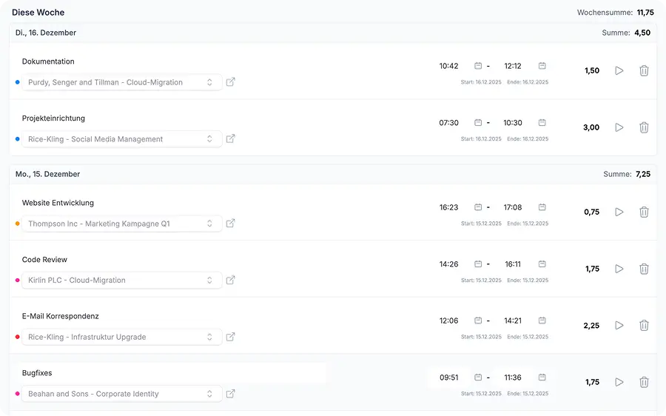Delete the Bugfixes time entry
The height and width of the screenshot is (416, 666).
(644, 383)
